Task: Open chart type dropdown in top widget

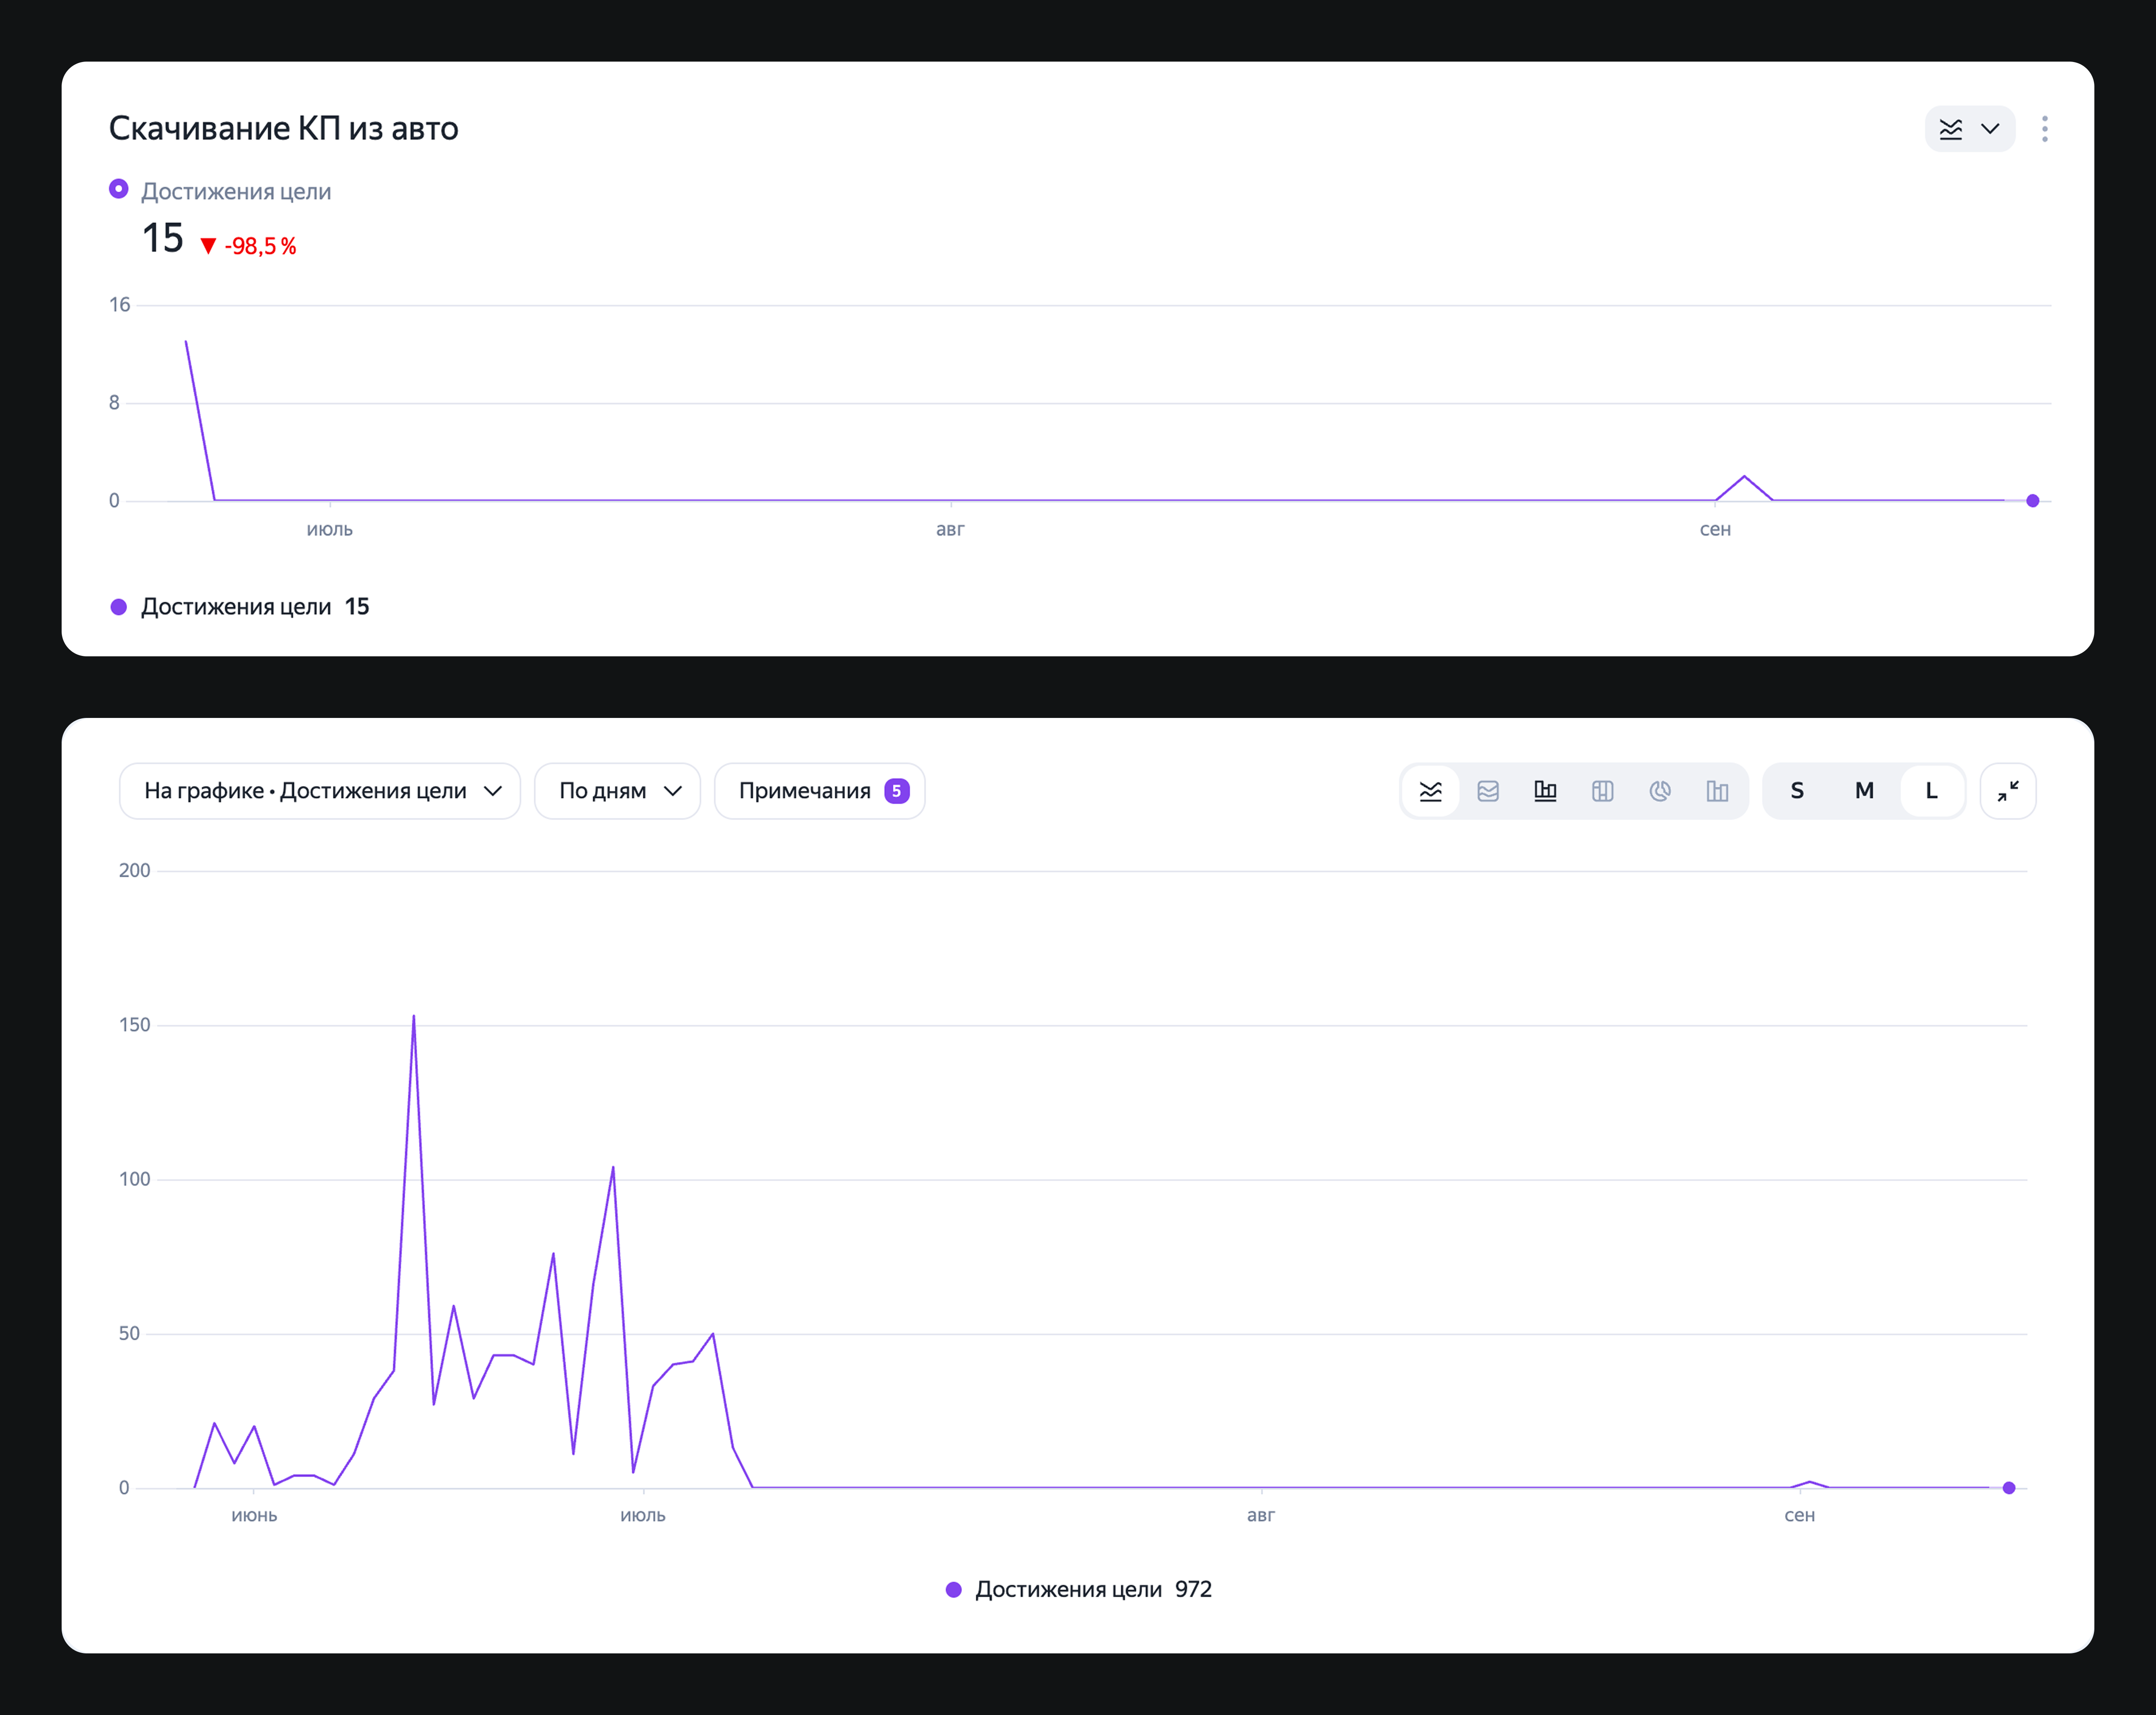Action: 1969,129
